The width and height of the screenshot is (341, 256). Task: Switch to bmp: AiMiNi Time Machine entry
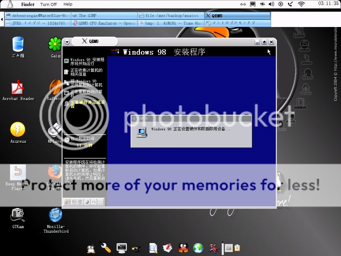coord(171,23)
